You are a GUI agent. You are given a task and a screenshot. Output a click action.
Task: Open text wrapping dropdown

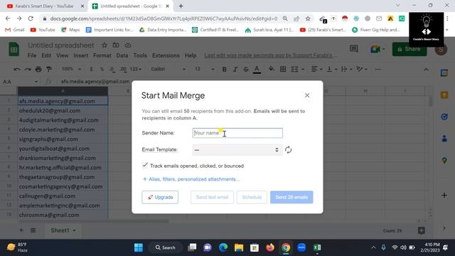(346, 69)
